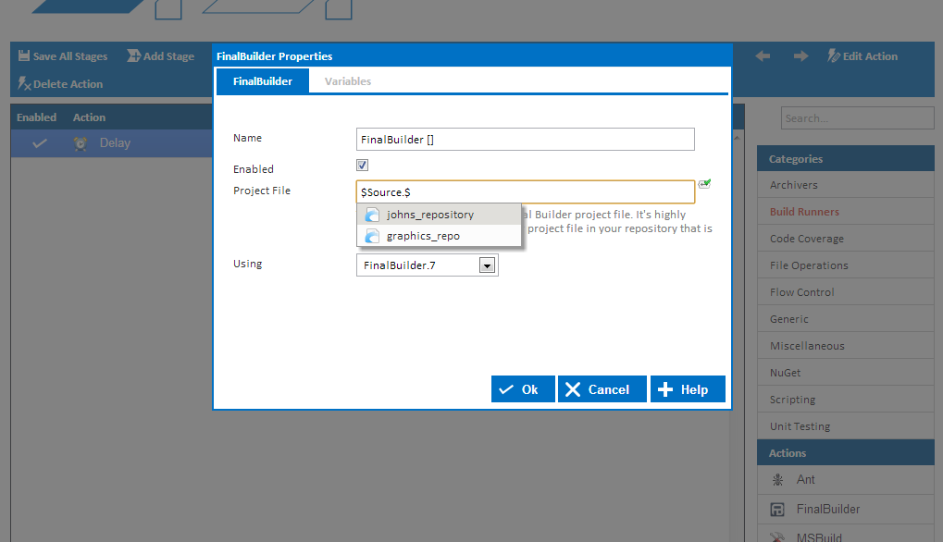Select the Unit Testing category
Viewport: 943px width, 542px height.
(845, 426)
